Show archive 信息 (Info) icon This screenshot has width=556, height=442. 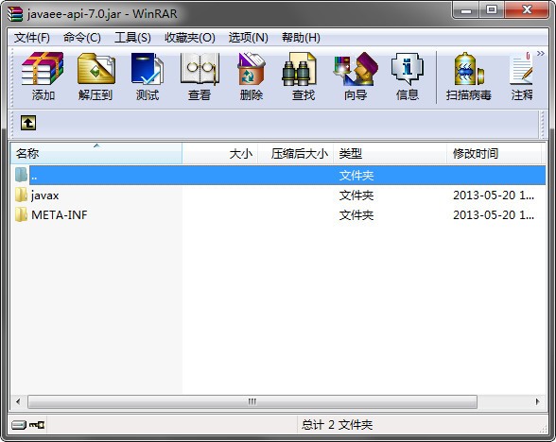(x=408, y=76)
